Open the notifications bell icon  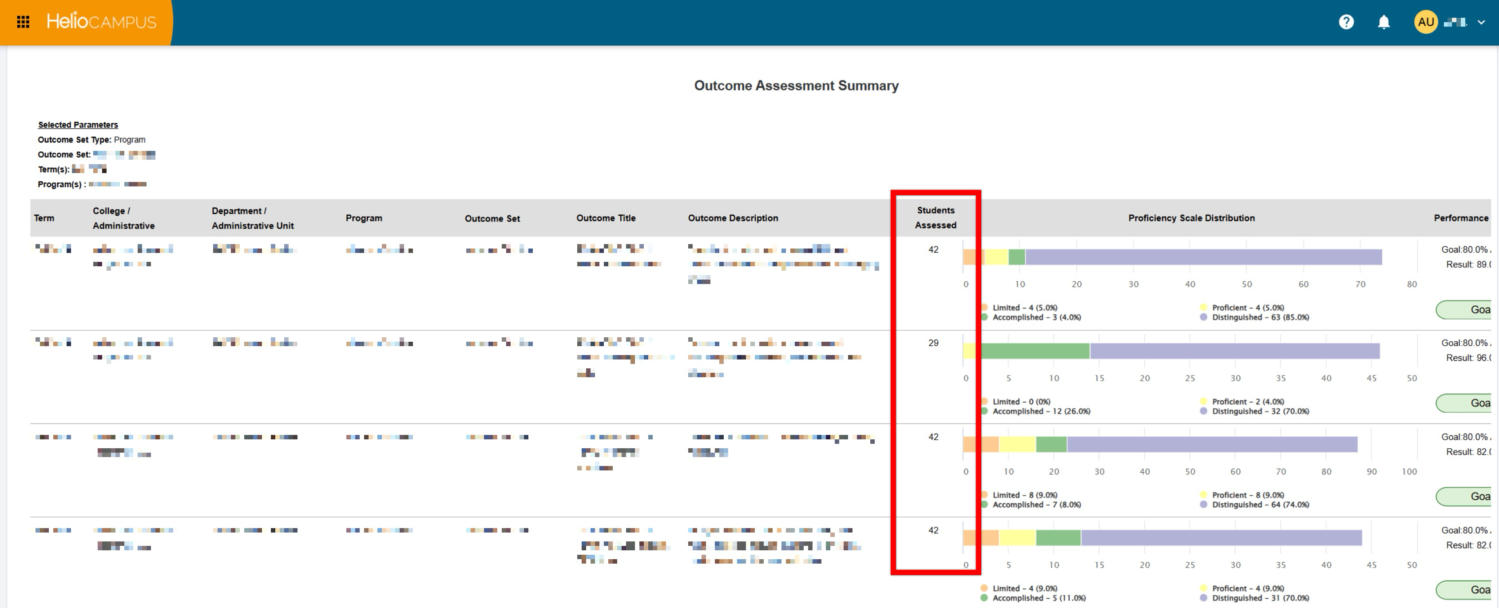(1384, 22)
